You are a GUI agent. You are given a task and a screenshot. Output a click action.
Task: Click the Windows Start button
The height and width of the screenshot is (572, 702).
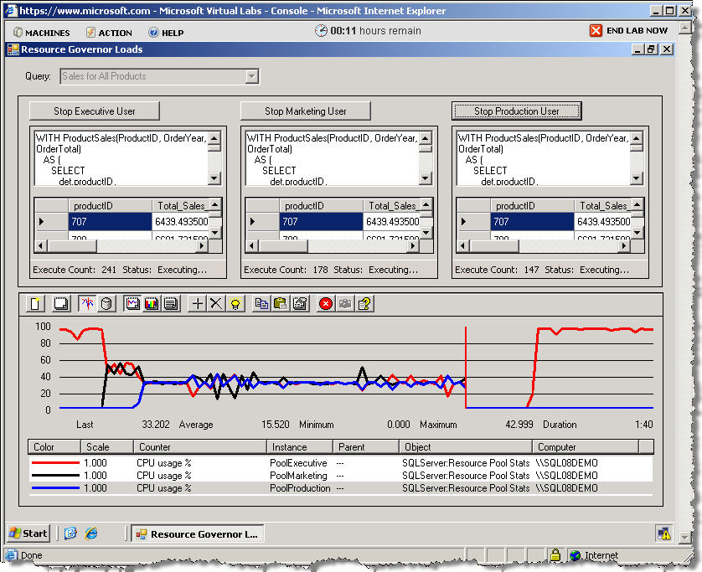[28, 533]
